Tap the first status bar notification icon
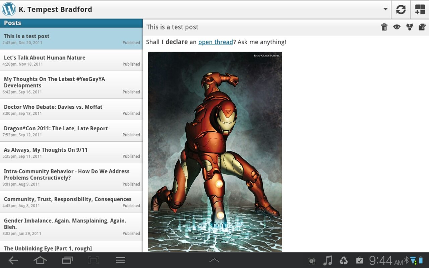Screen dimensions: 429x268 pyautogui.click(x=312, y=261)
